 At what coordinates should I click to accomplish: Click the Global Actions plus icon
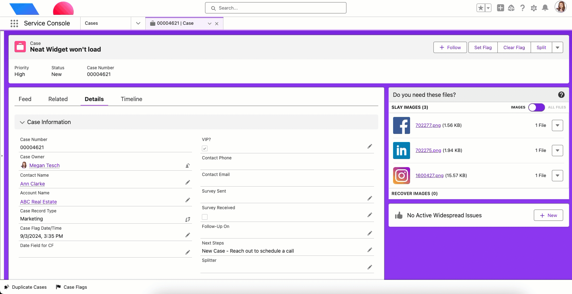501,8
